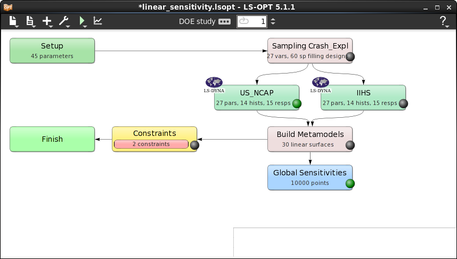Image resolution: width=457 pixels, height=259 pixels.
Task: Increase iteration number with up arrow
Action: (273, 19)
